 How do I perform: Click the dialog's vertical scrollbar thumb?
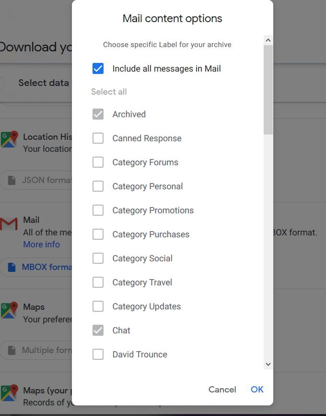(268, 90)
